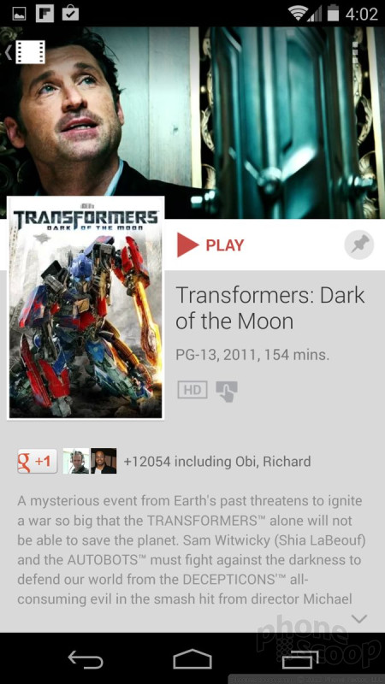The width and height of the screenshot is (385, 684).
Task: Click the movie title text
Action: (269, 308)
